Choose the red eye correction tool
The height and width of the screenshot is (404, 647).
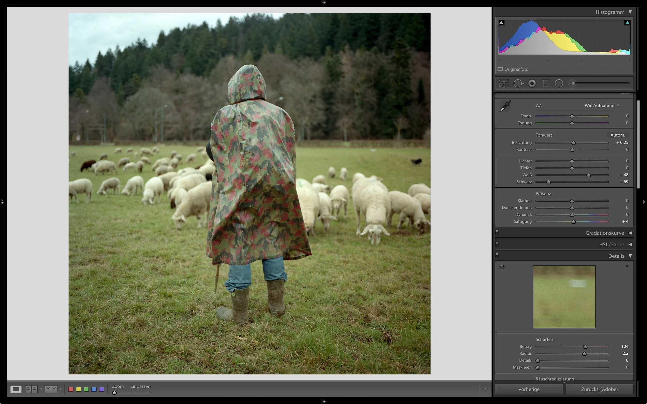point(532,83)
